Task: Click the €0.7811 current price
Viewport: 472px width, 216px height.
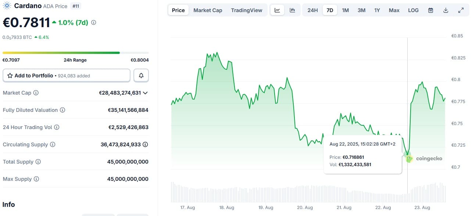Action: point(26,23)
